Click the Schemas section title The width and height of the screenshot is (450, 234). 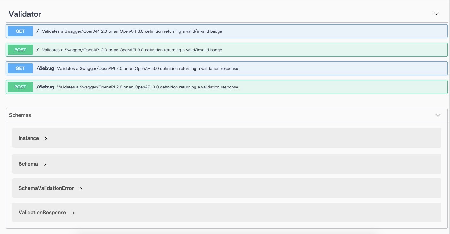click(x=20, y=115)
